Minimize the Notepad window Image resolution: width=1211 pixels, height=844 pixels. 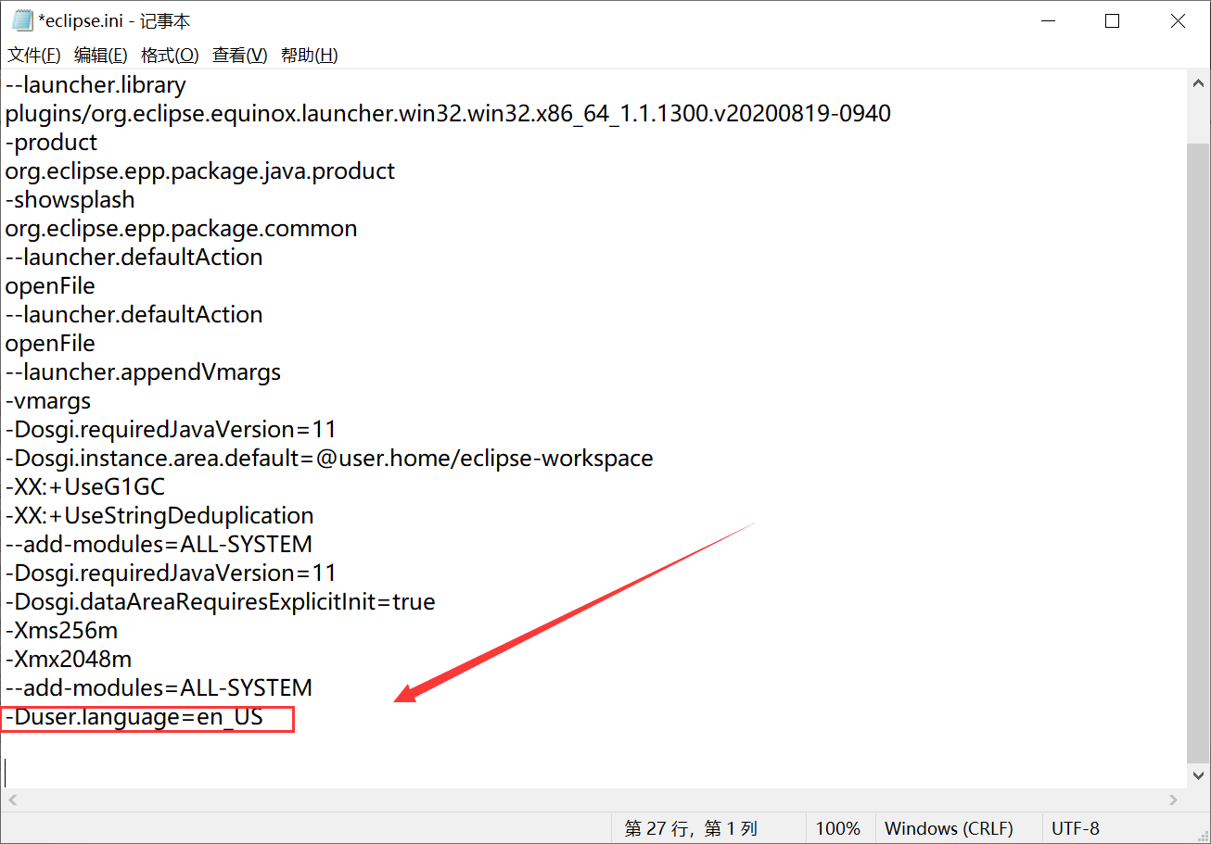(1048, 21)
